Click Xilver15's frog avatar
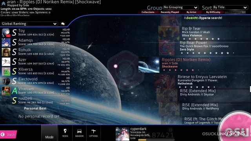Image resolution: width=251 pixels, height=141 pixels. (x=6, y=71)
